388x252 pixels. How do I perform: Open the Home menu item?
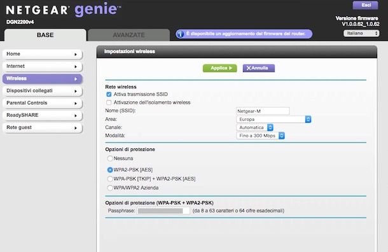[x=43, y=54]
